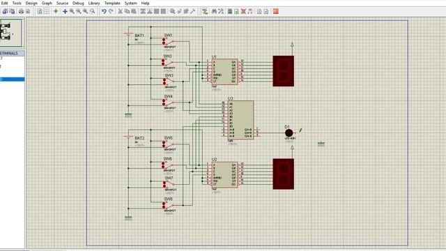Click the Pick parts from libraries icon

pyautogui.click(x=172, y=11)
